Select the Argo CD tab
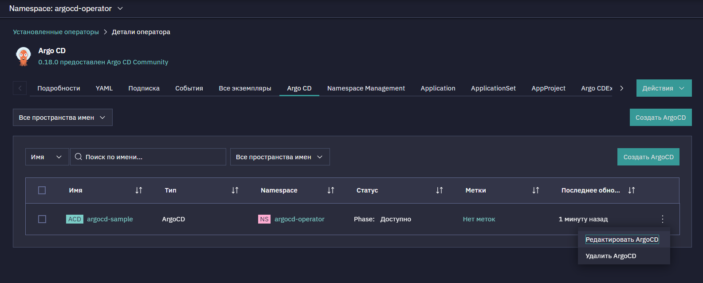The height and width of the screenshot is (283, 703). [299, 88]
